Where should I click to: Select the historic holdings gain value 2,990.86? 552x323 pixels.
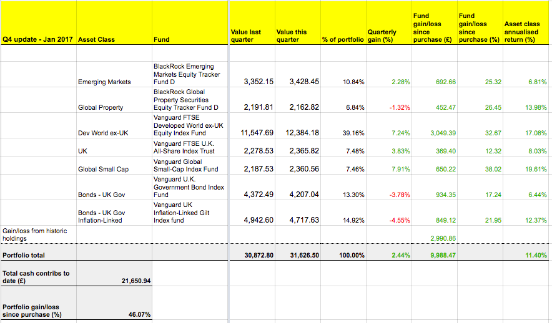pyautogui.click(x=443, y=238)
